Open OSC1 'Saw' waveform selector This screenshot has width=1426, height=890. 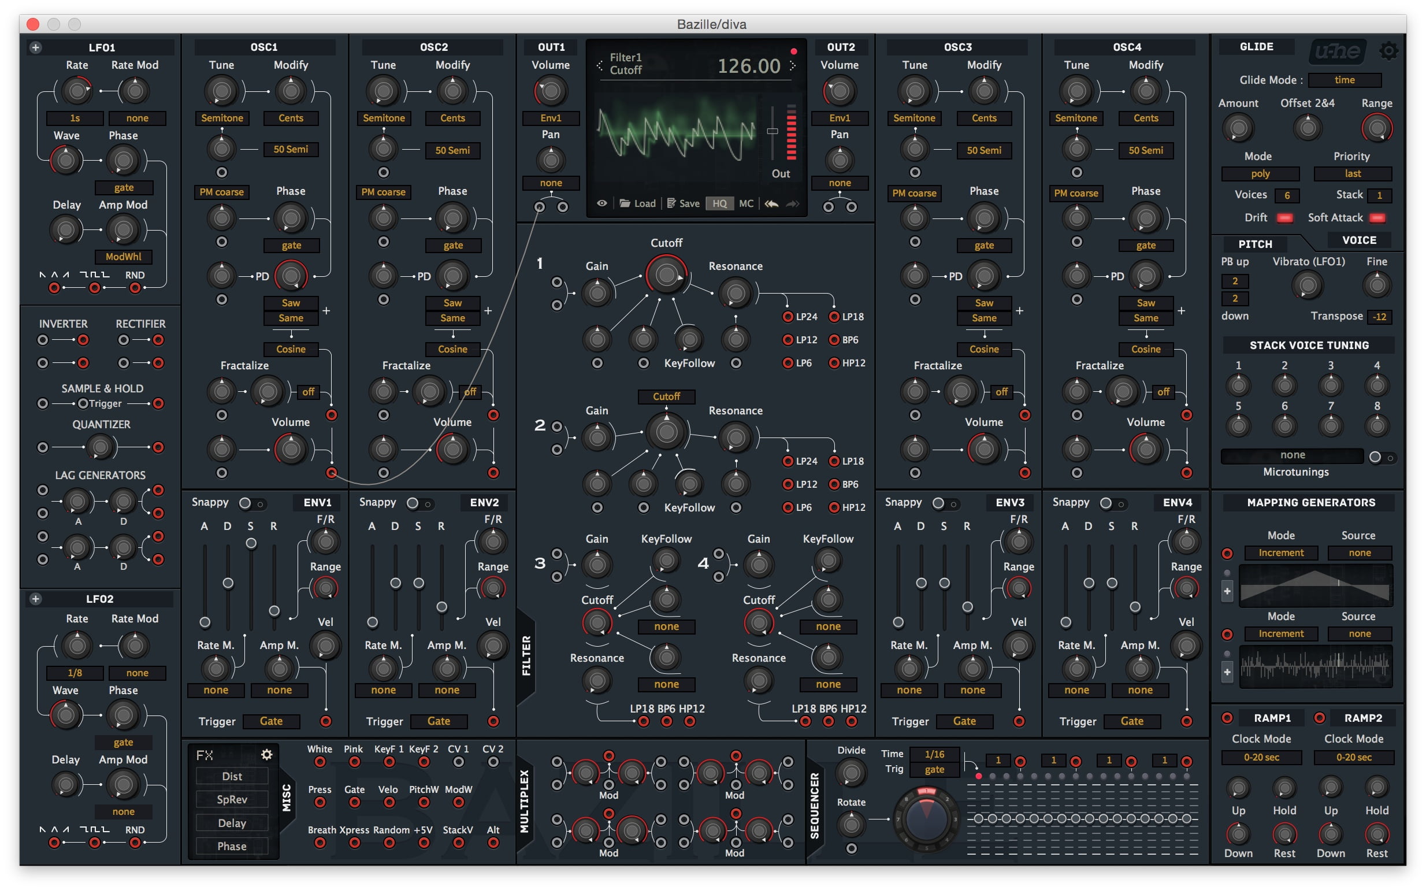click(291, 303)
